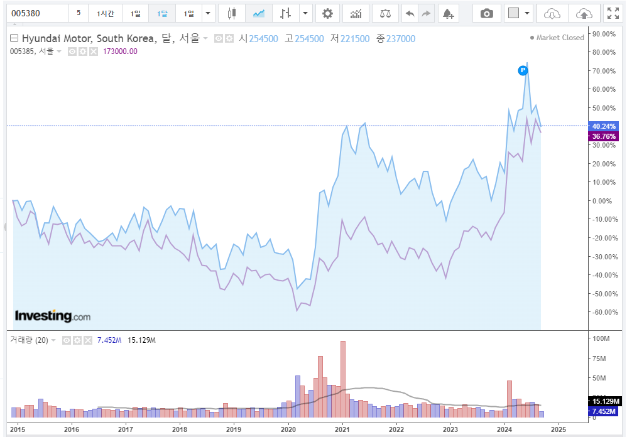Undo last chart action
The height and width of the screenshot is (437, 627).
tap(410, 14)
